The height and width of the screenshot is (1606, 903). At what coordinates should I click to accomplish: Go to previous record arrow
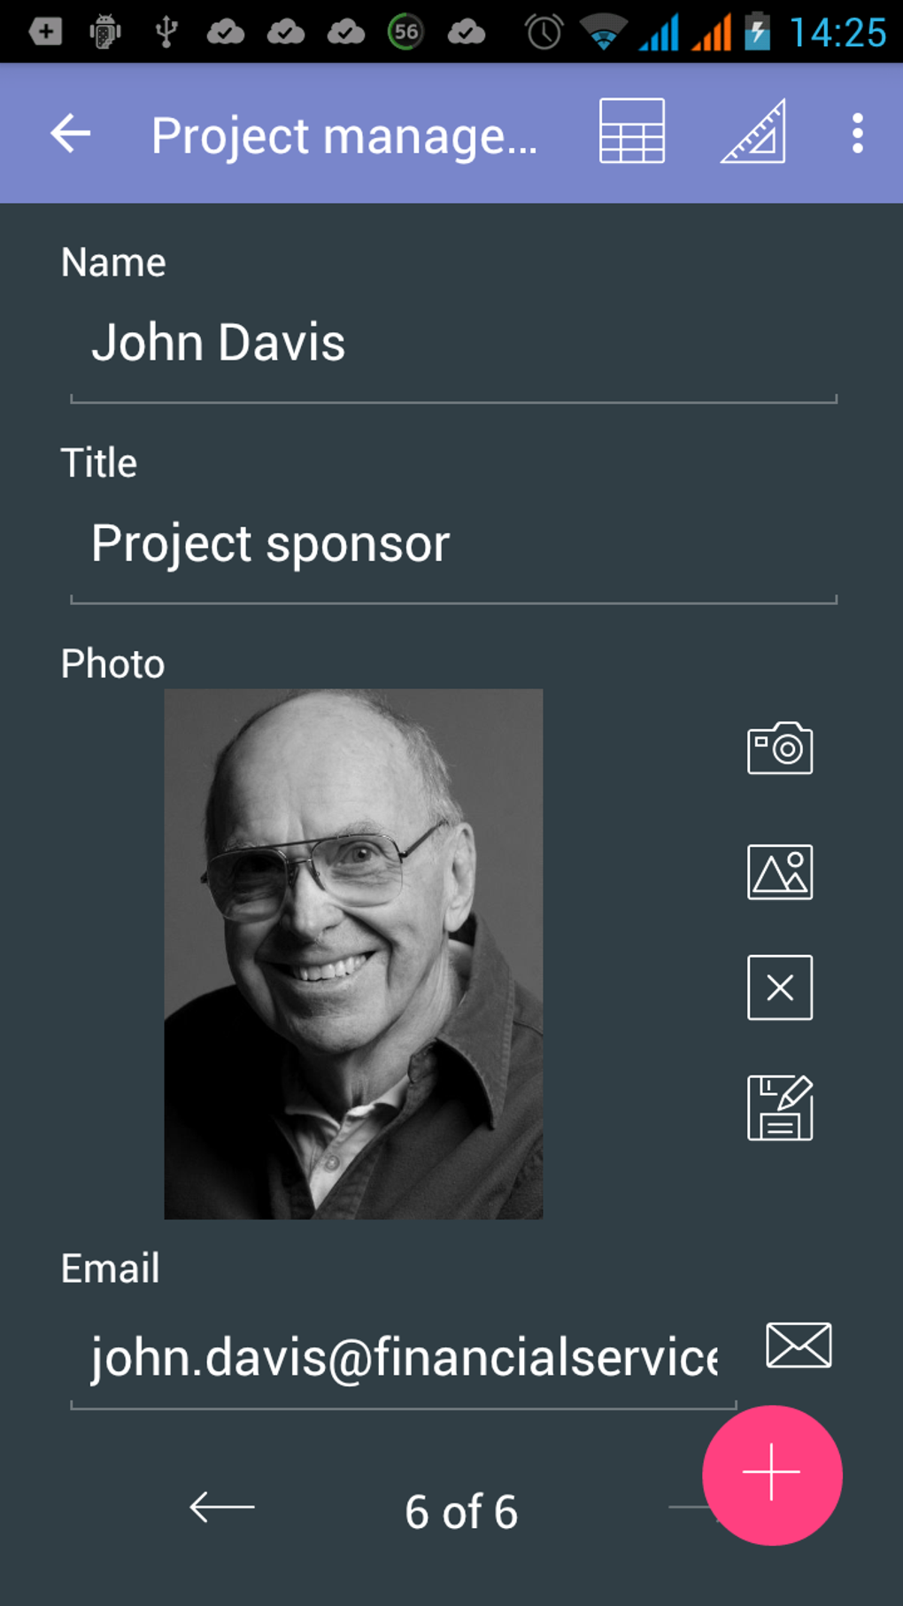pyautogui.click(x=222, y=1507)
